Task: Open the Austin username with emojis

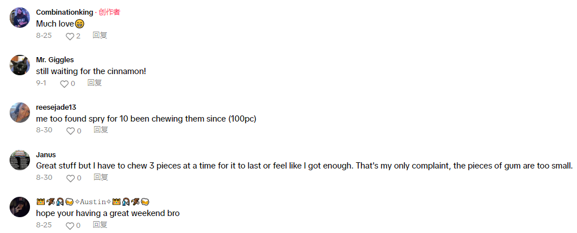Action: 92,202
